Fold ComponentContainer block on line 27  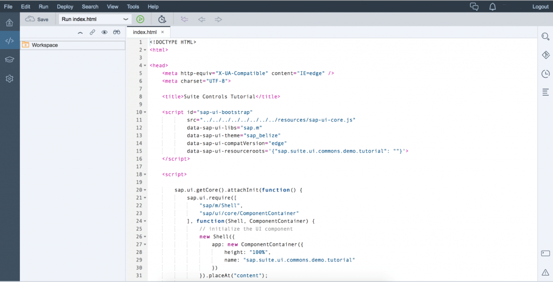(x=145, y=244)
